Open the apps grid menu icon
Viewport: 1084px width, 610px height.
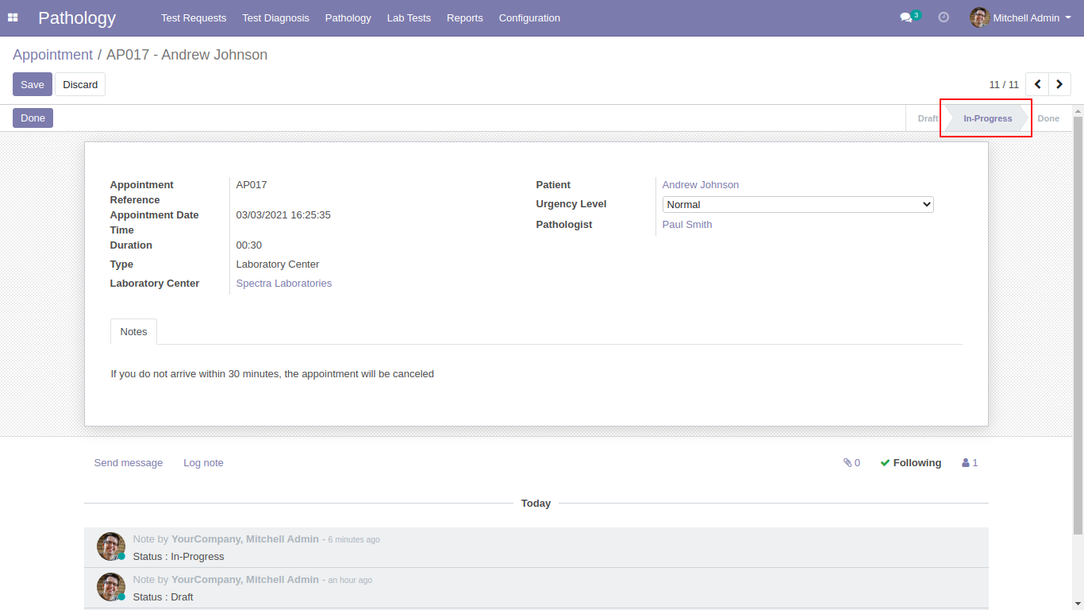coord(13,17)
